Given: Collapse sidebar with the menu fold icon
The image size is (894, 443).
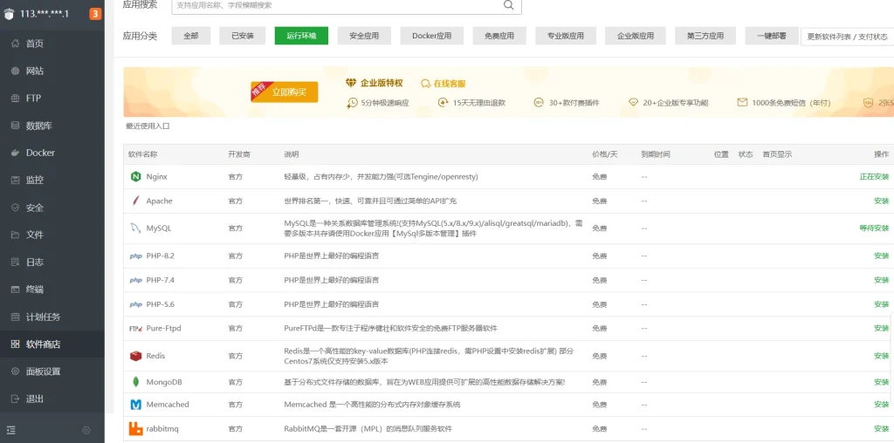Looking at the screenshot, I should pyautogui.click(x=11, y=431).
